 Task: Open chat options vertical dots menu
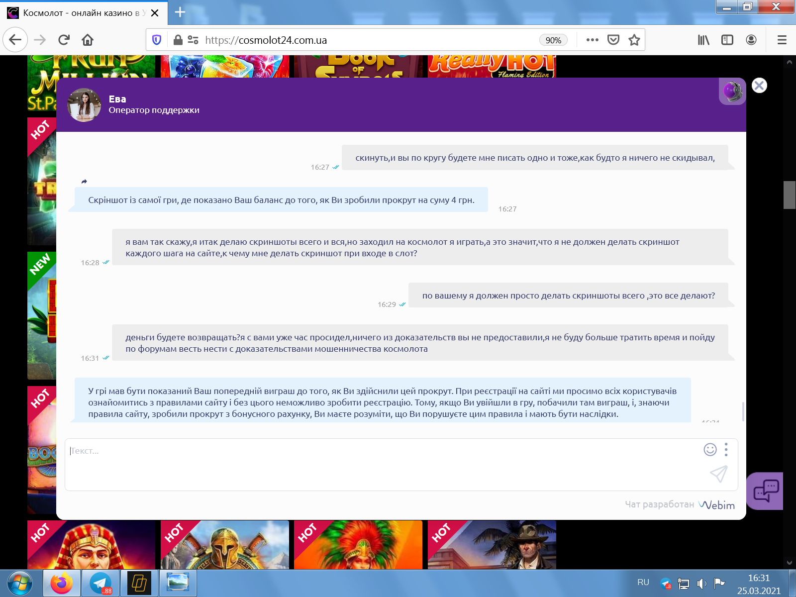726,450
